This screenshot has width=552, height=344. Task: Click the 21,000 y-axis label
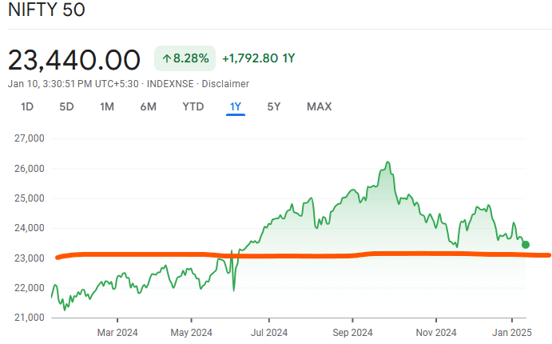tap(30, 318)
